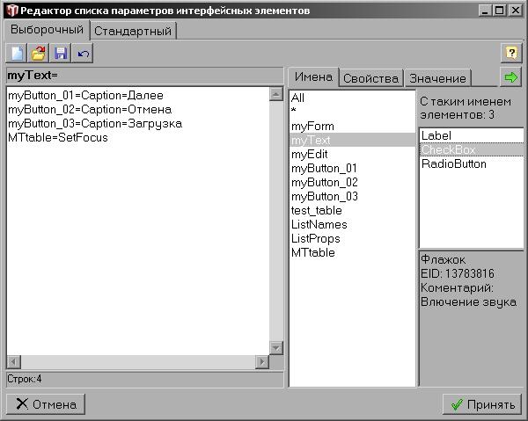Viewport: 528px width, 421px height.
Task: Click the New file toolbar icon
Action: pos(17,54)
